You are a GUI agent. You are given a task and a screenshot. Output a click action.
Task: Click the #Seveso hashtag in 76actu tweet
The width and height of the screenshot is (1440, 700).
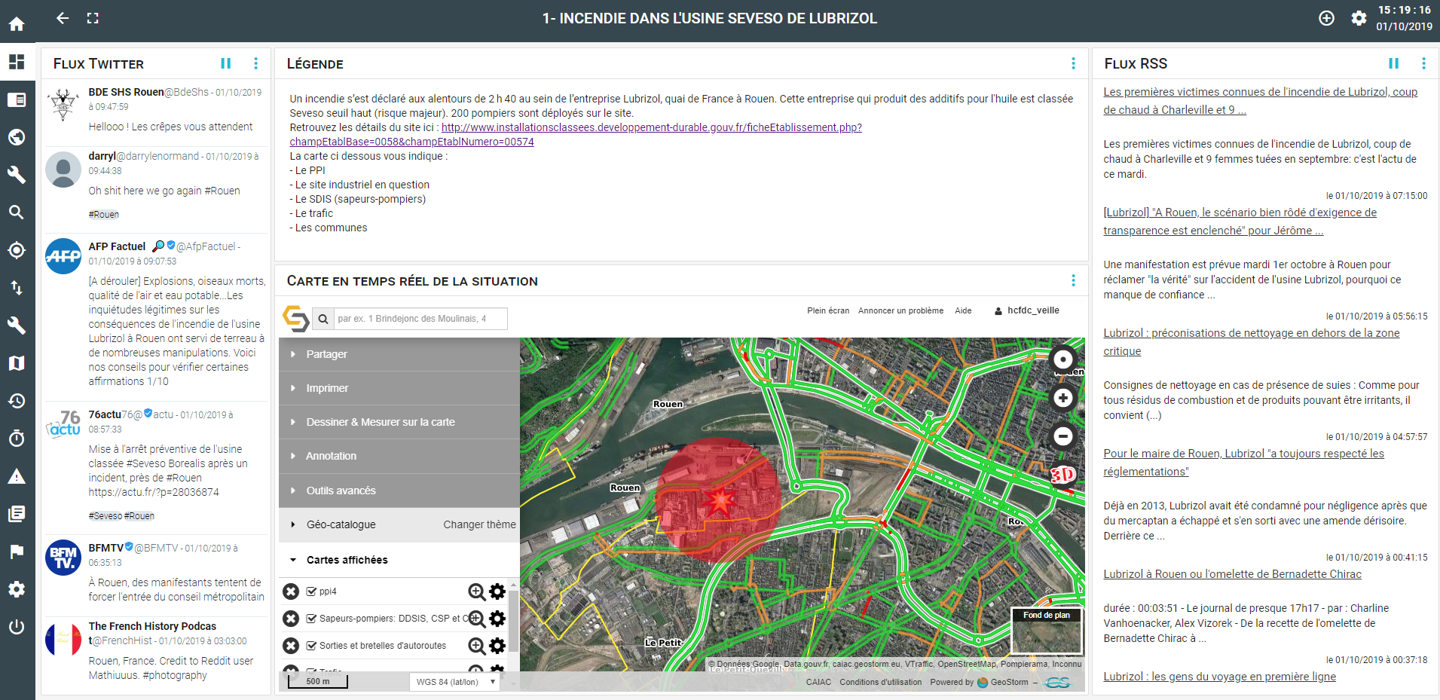pyautogui.click(x=105, y=516)
